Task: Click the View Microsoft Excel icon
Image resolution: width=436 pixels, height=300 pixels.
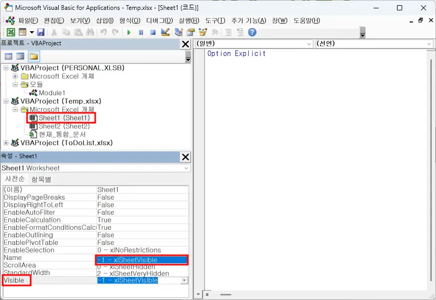Action: point(10,32)
